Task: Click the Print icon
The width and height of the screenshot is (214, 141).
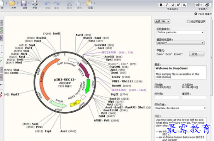Action: click(35, 3)
